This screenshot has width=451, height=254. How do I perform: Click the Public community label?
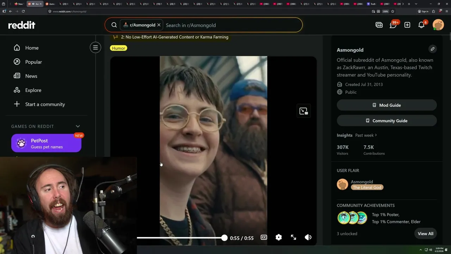pos(351,92)
